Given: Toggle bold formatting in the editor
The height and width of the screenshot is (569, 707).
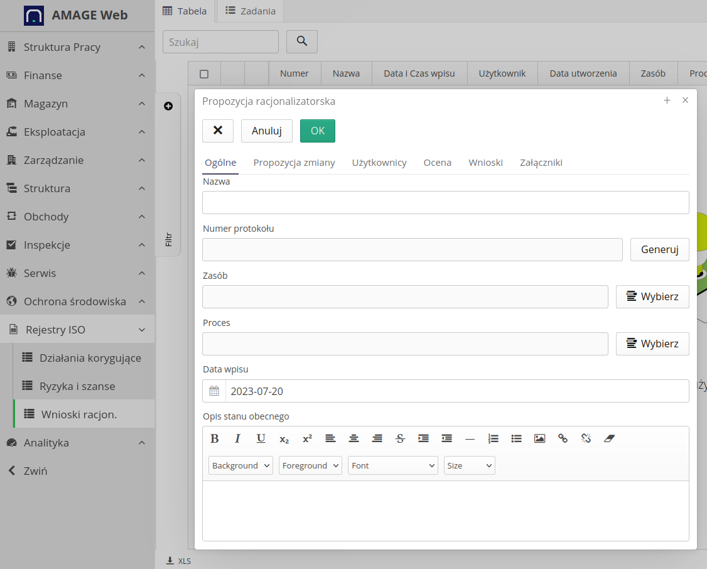Looking at the screenshot, I should [x=214, y=438].
